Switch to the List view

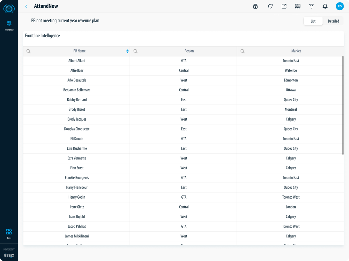point(313,21)
